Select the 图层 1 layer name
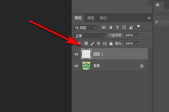 pyautogui.click(x=98, y=54)
